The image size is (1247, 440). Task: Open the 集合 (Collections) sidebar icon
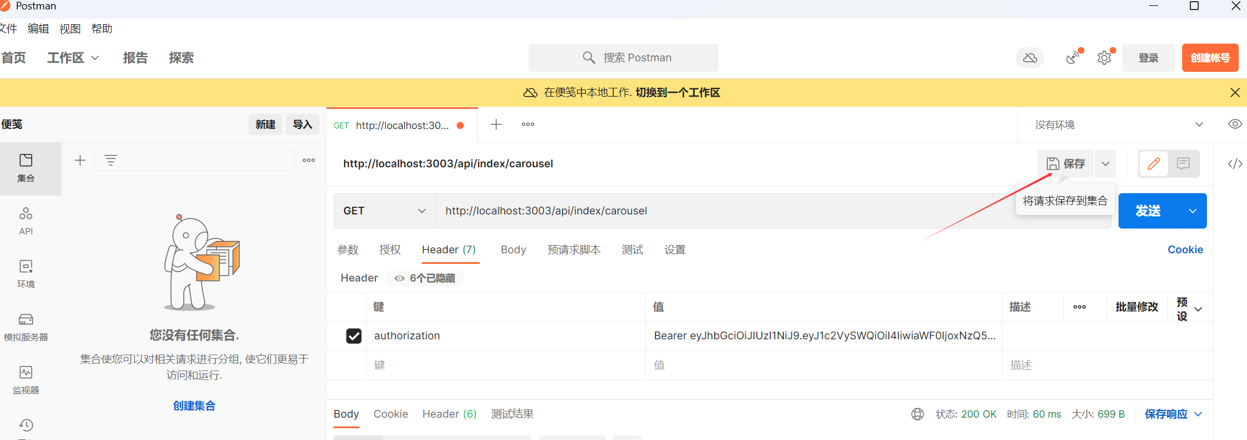pos(26,168)
